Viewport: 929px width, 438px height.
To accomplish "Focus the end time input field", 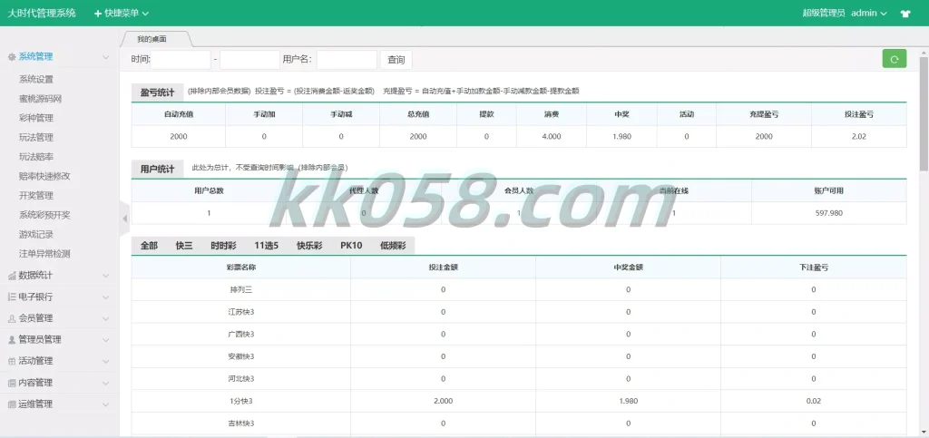I will [249, 60].
